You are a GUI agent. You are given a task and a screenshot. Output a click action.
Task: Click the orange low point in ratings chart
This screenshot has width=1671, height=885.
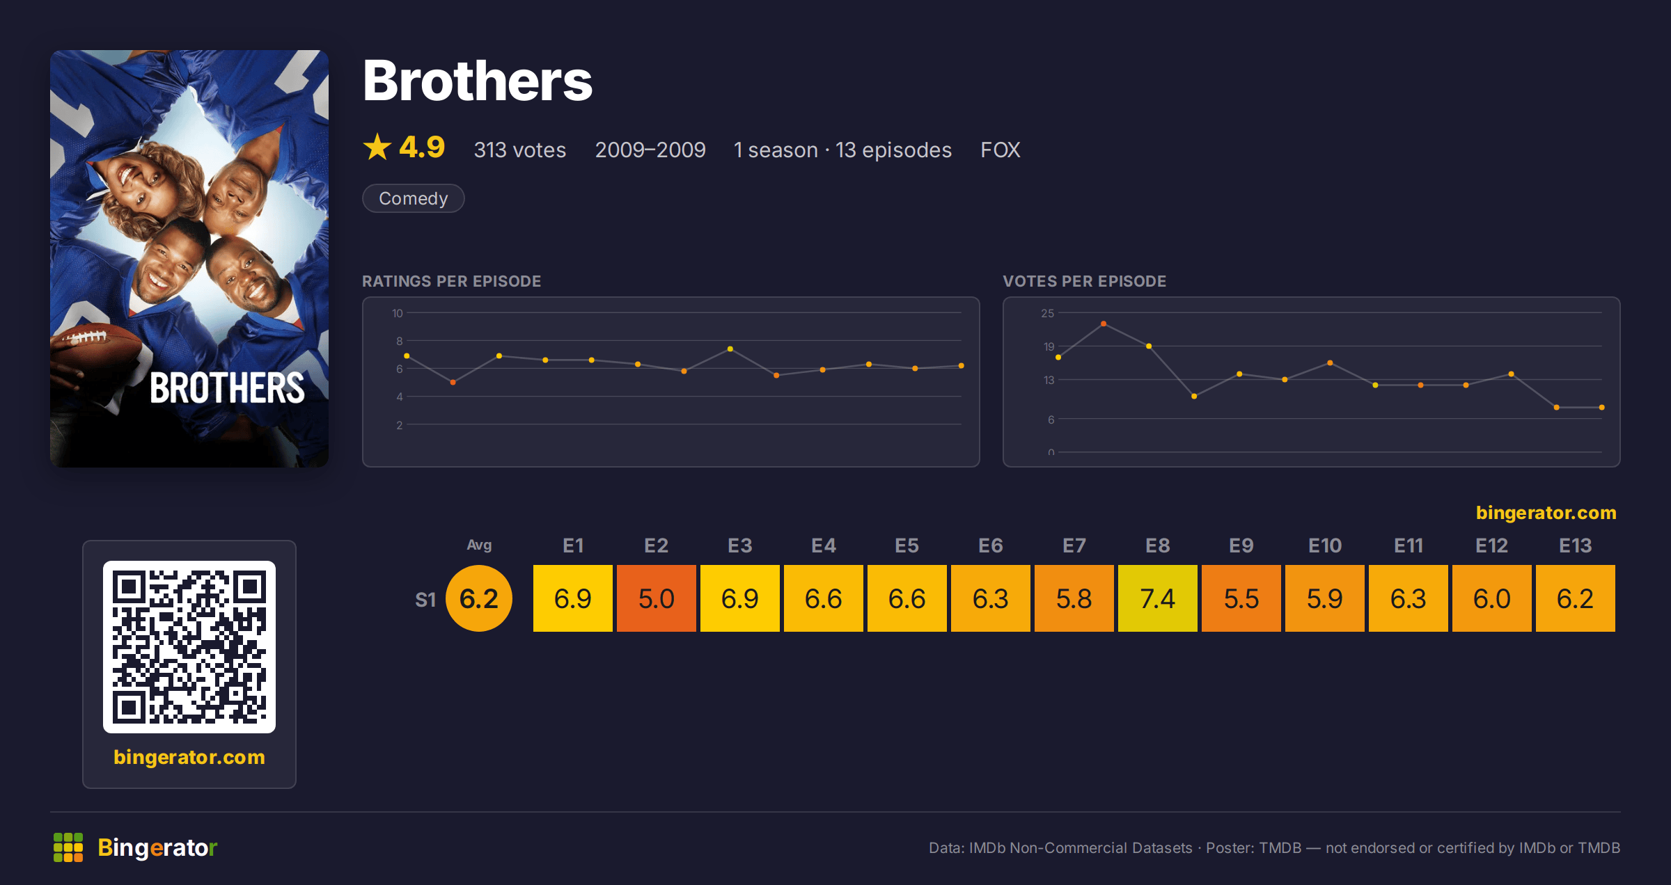[453, 382]
